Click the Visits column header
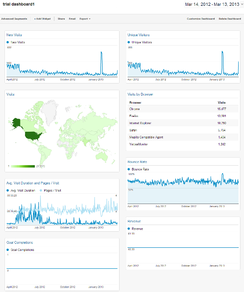The width and height of the screenshot is (244, 292). click(222, 103)
